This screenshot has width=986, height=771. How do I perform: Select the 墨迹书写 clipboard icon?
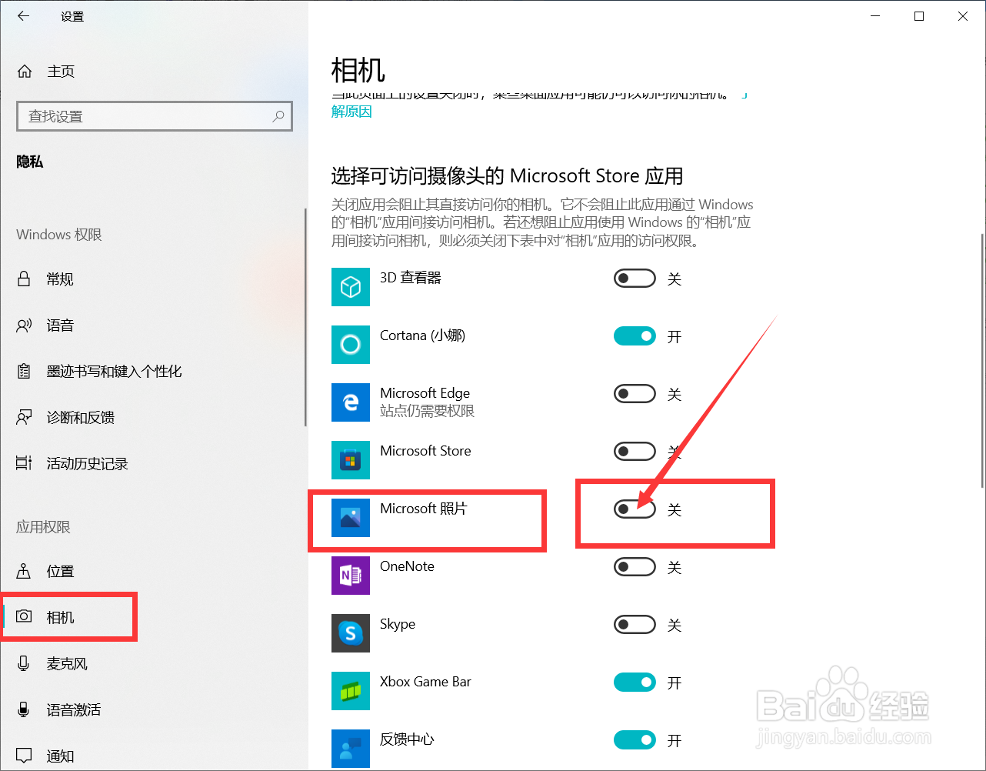pyautogui.click(x=24, y=371)
